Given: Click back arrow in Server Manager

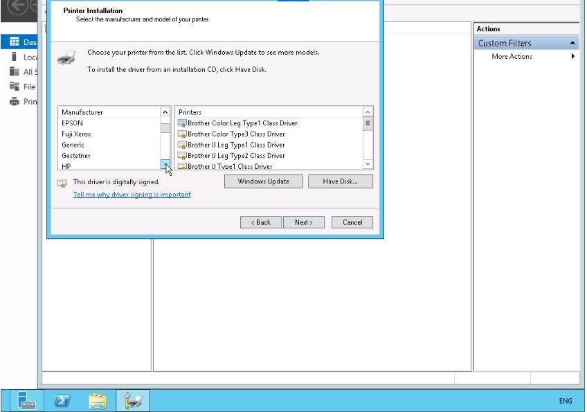Looking at the screenshot, I should [x=17, y=6].
